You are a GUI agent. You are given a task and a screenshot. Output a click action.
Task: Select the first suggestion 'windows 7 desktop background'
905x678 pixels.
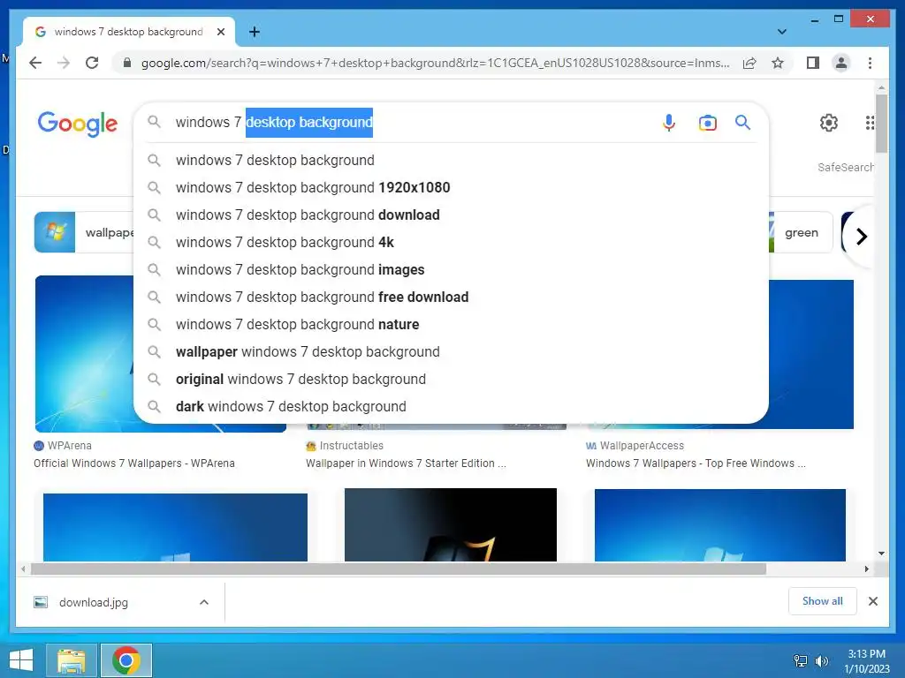pyautogui.click(x=451, y=161)
